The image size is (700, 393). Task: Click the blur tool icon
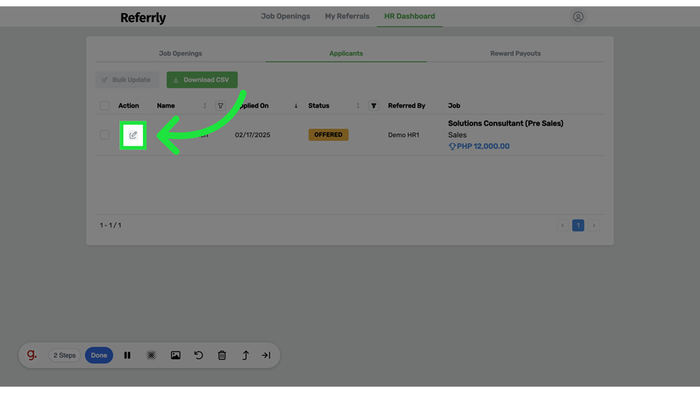(x=151, y=355)
